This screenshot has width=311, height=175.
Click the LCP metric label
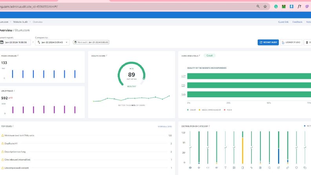point(184,76)
